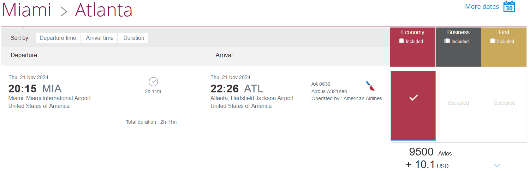
Task: Select the Business cabin column header
Action: (x=458, y=32)
